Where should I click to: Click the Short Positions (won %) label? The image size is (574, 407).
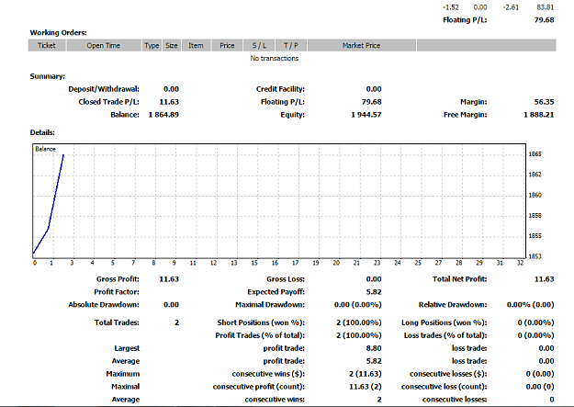coord(261,322)
